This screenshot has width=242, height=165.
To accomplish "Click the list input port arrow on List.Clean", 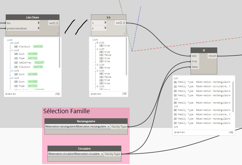I will [x=39, y=23].
